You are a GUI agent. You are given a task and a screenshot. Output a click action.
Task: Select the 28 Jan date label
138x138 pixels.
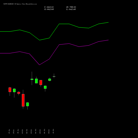pyautogui.click(x=9, y=131)
